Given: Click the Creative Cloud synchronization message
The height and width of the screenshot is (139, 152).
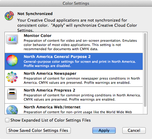Looking at the screenshot, I should click(77, 25).
